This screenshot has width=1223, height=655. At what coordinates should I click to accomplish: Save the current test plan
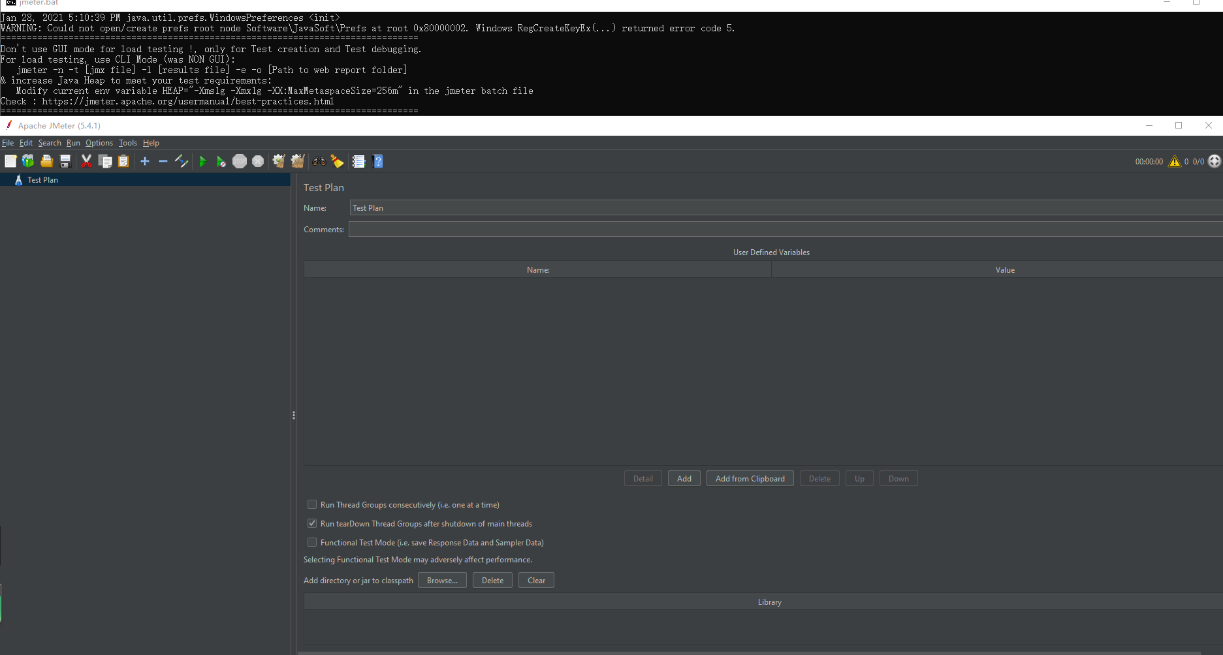click(65, 161)
